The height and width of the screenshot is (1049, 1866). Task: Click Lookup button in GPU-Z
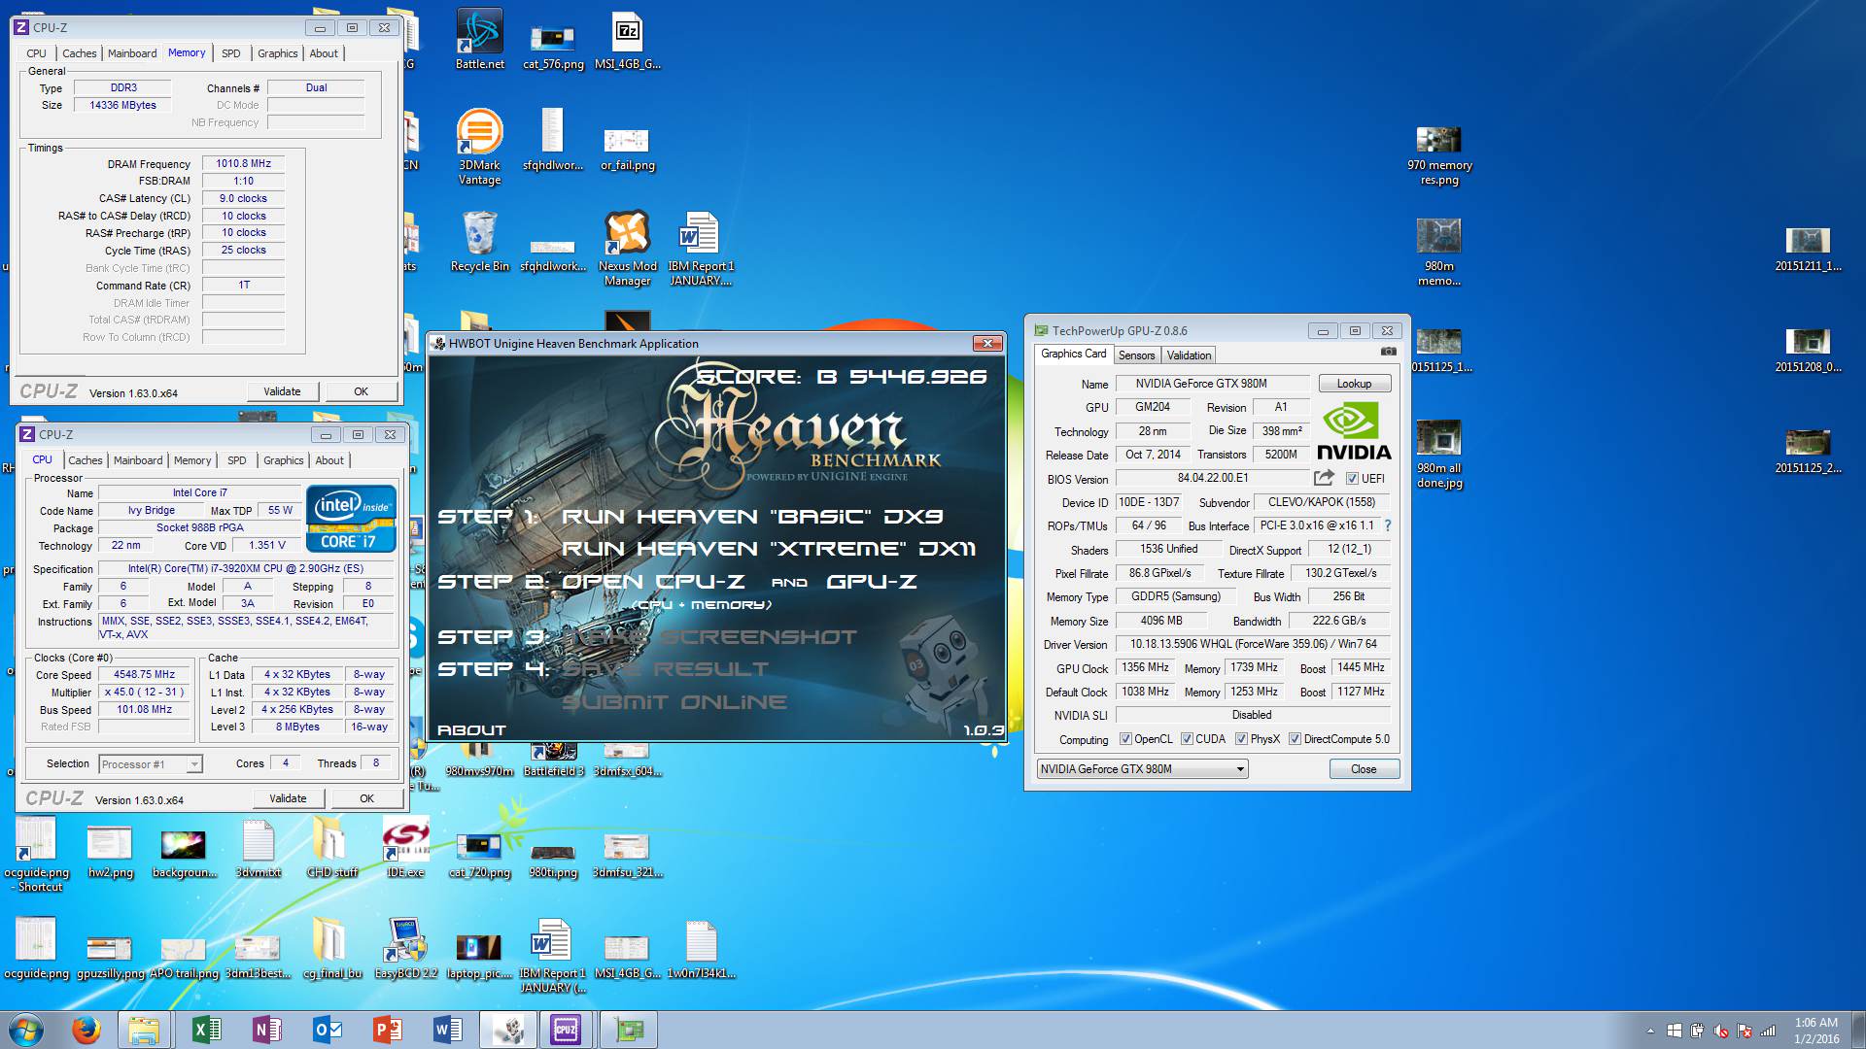[x=1354, y=384]
